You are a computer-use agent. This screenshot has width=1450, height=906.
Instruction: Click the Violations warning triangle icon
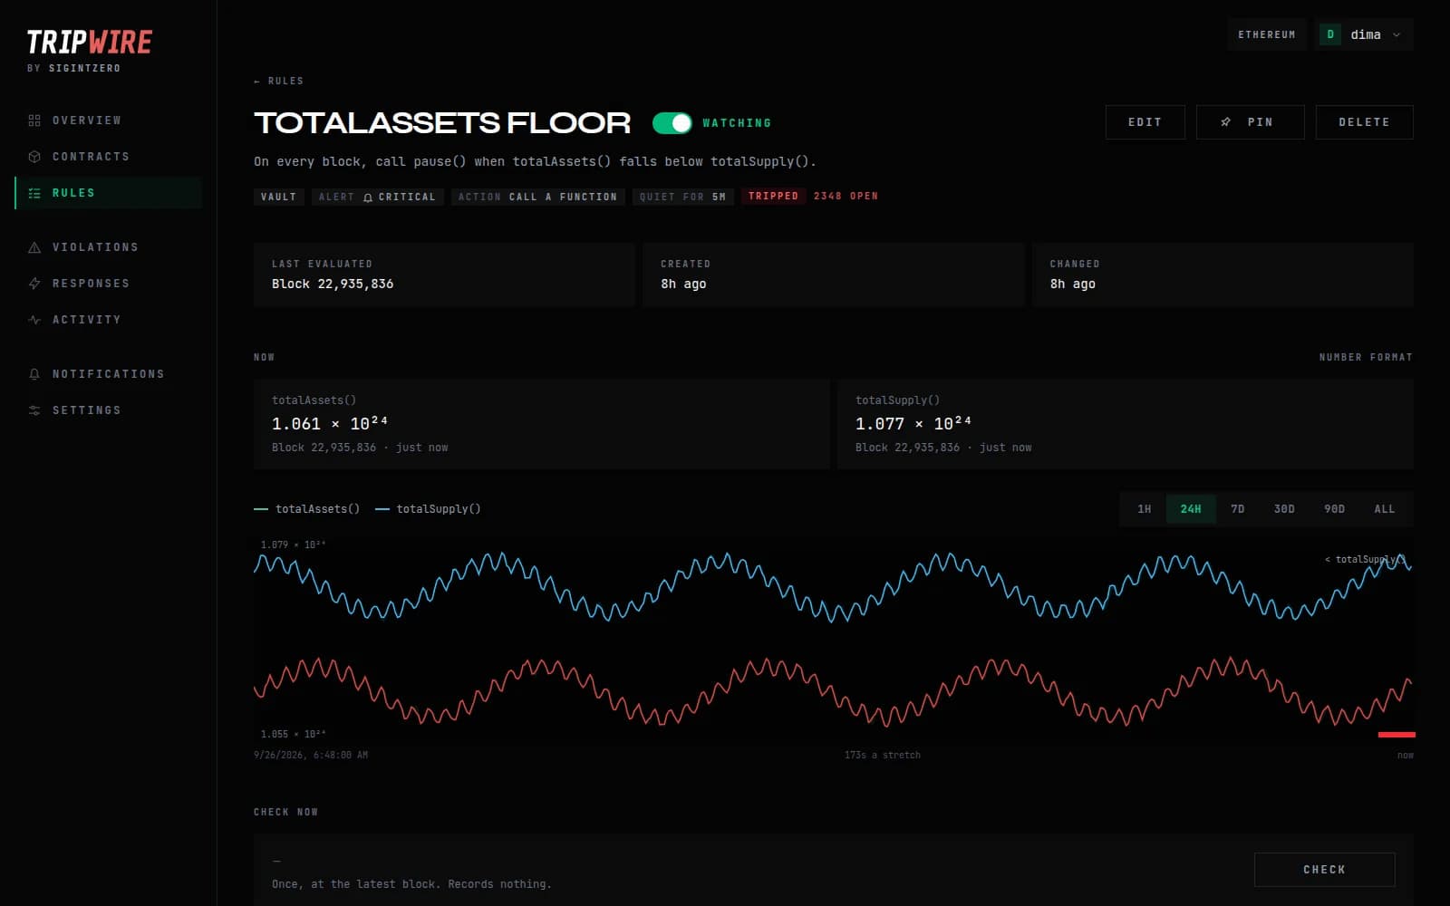click(34, 247)
